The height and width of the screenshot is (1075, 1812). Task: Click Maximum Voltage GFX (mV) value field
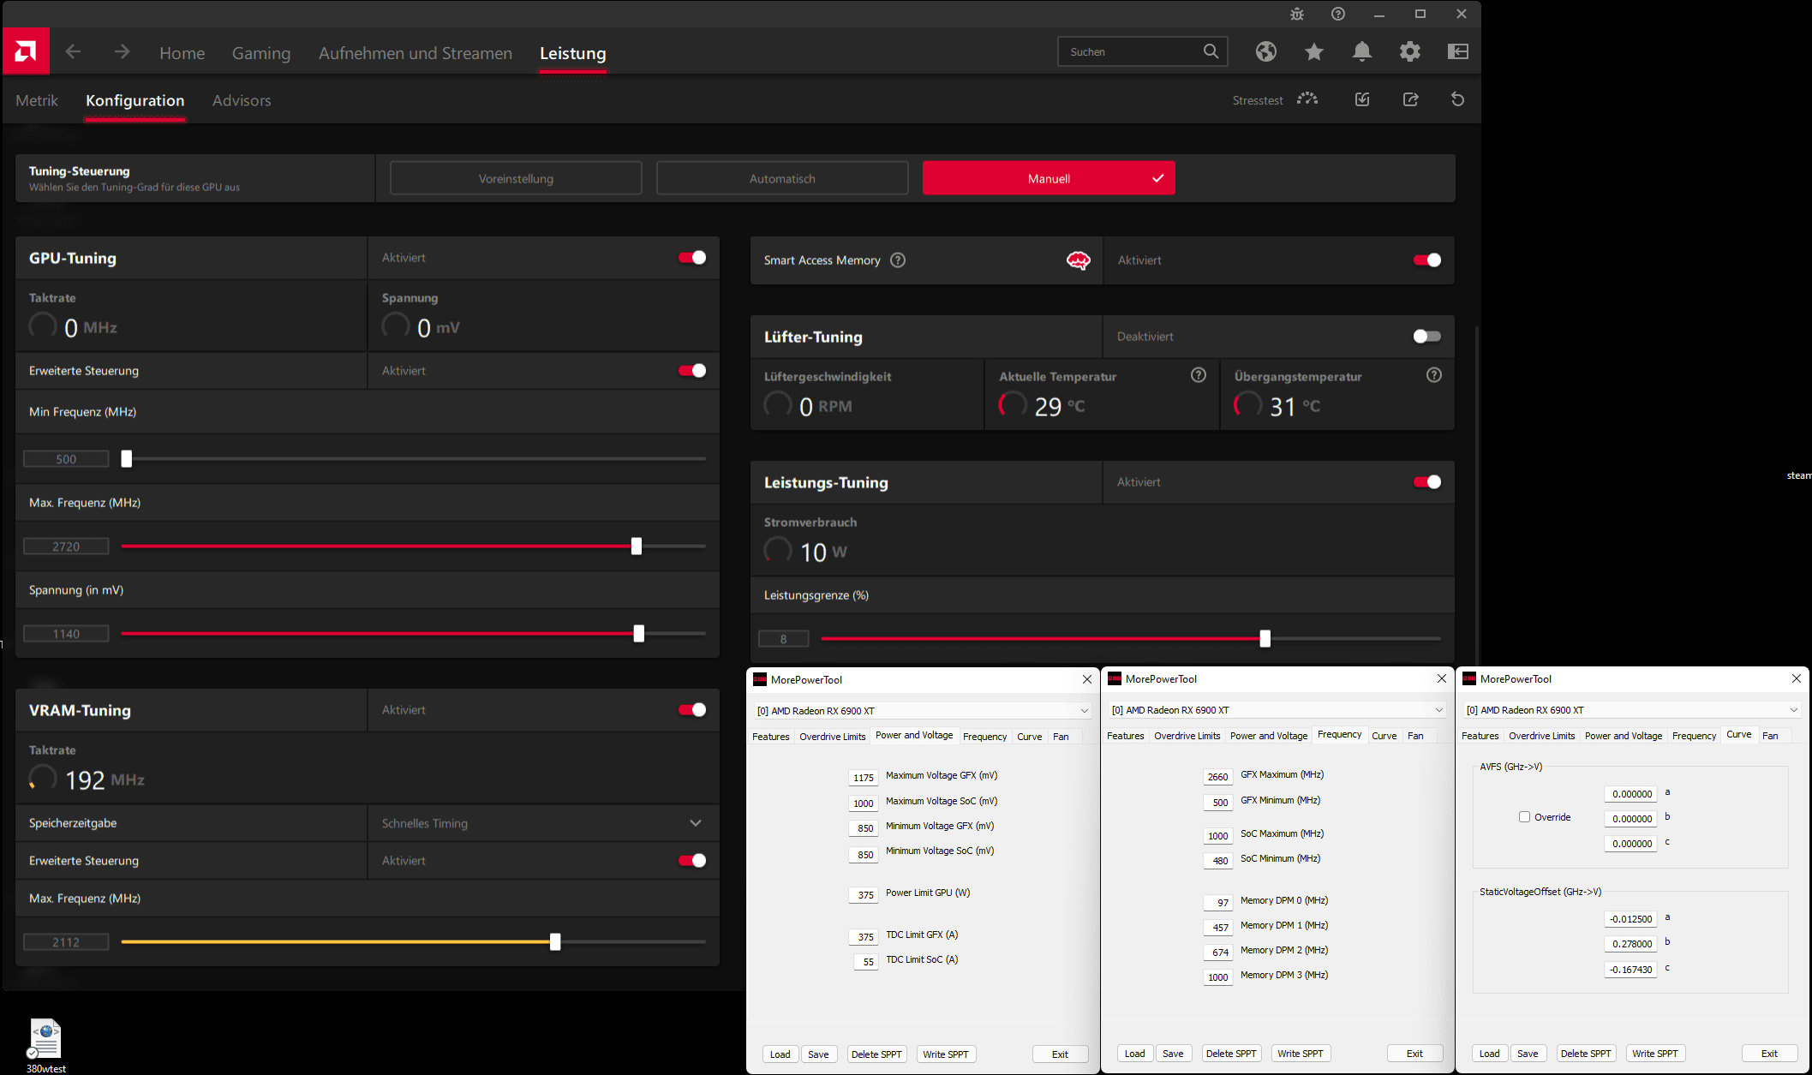pos(864,778)
